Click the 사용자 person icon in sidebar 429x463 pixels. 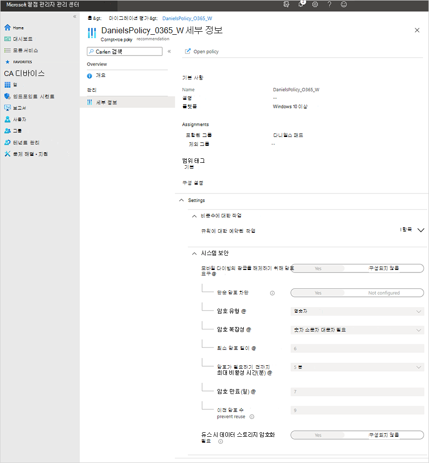click(7, 119)
